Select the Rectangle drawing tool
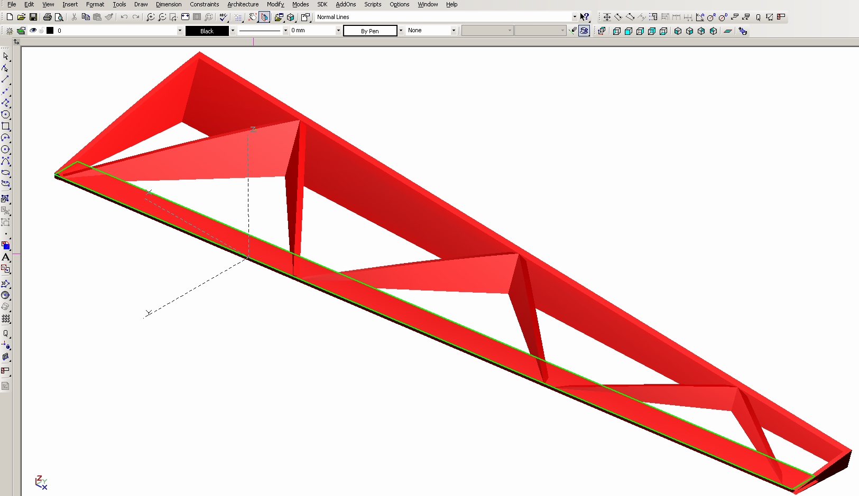Screen dimensions: 859x496 (x=6, y=126)
